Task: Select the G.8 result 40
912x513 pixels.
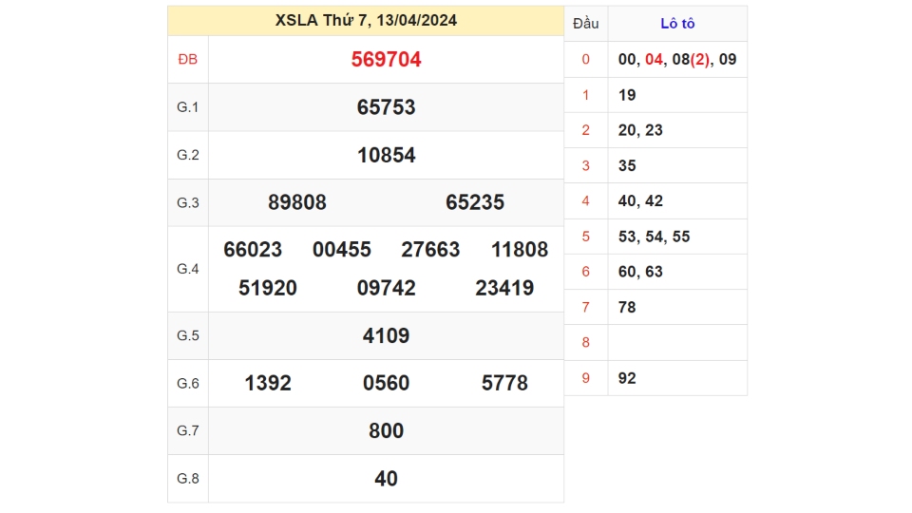Action: tap(387, 479)
